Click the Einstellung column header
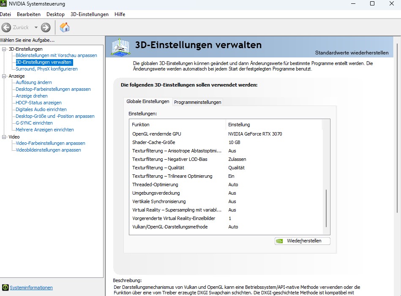Screen dimensions: 401x296 [x=274, y=125]
